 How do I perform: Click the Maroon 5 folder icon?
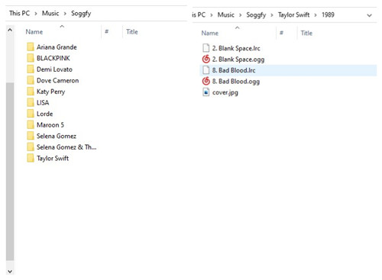(31, 125)
